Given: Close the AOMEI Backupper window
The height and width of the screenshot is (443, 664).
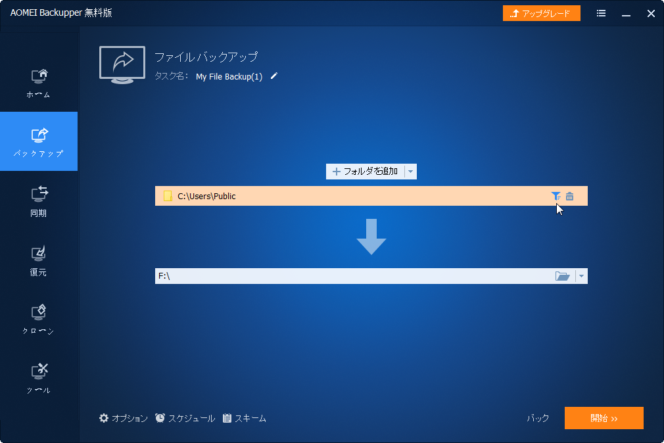Looking at the screenshot, I should [x=651, y=13].
